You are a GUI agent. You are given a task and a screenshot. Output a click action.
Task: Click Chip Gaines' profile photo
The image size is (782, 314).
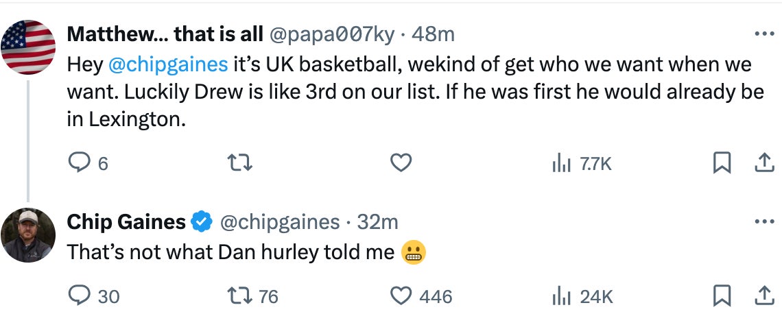pos(28,235)
